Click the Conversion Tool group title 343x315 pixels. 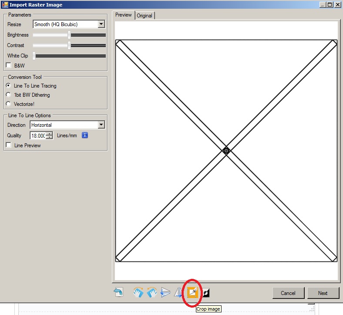[x=25, y=77]
